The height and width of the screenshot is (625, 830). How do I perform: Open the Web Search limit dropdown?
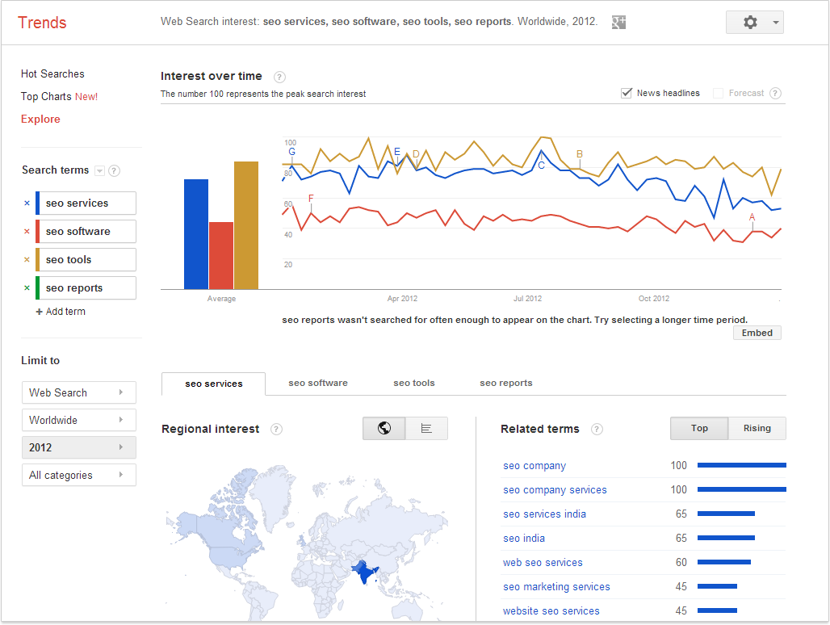click(x=79, y=392)
